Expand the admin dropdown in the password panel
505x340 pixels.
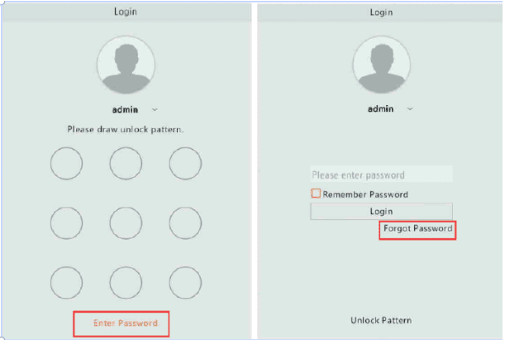point(410,109)
